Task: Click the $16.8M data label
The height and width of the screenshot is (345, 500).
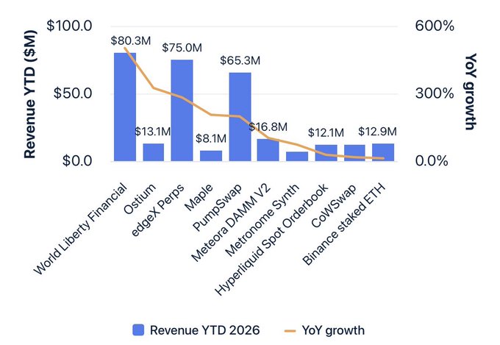Action: (268, 127)
